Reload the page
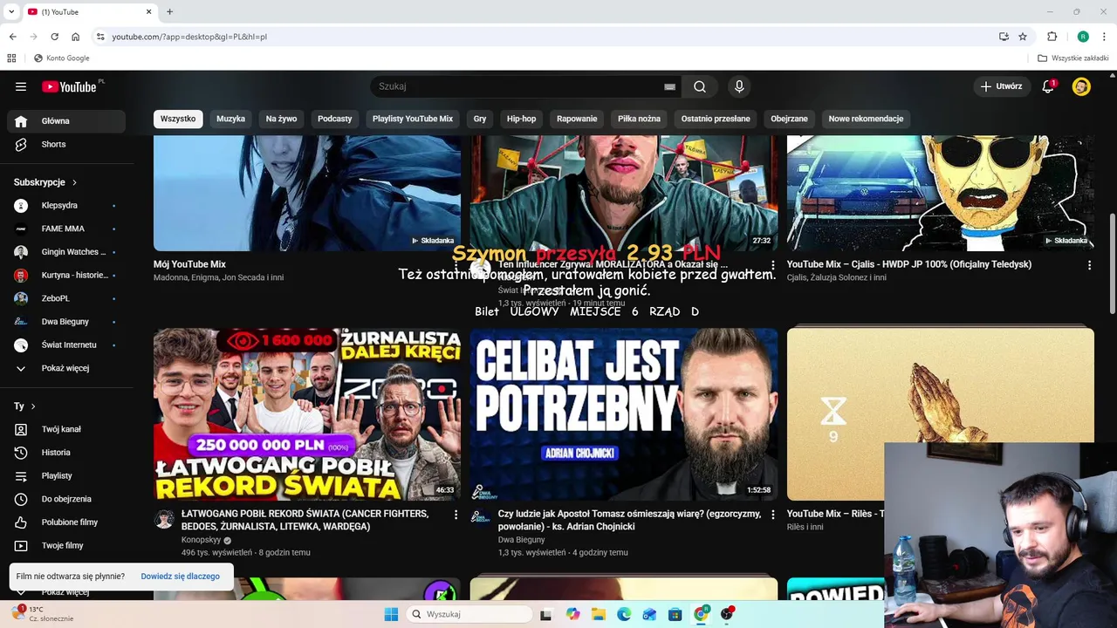The height and width of the screenshot is (628, 1117). click(54, 37)
